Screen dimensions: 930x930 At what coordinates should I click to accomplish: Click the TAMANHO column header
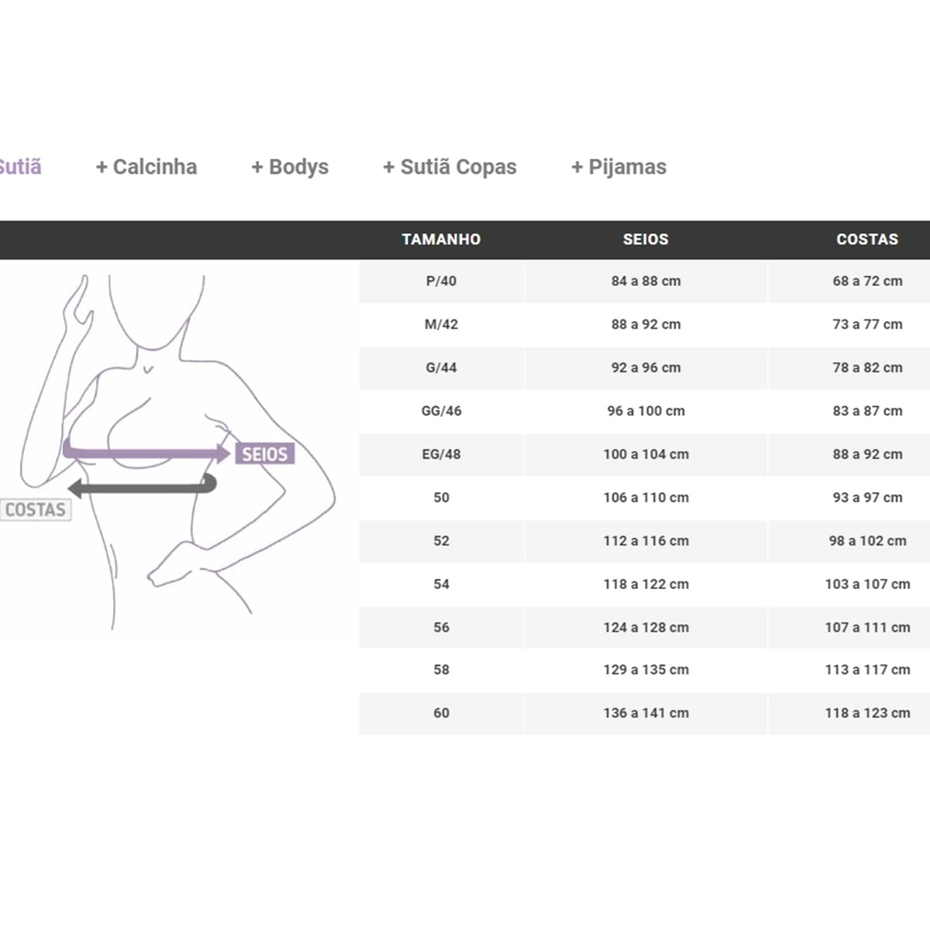[x=441, y=239]
